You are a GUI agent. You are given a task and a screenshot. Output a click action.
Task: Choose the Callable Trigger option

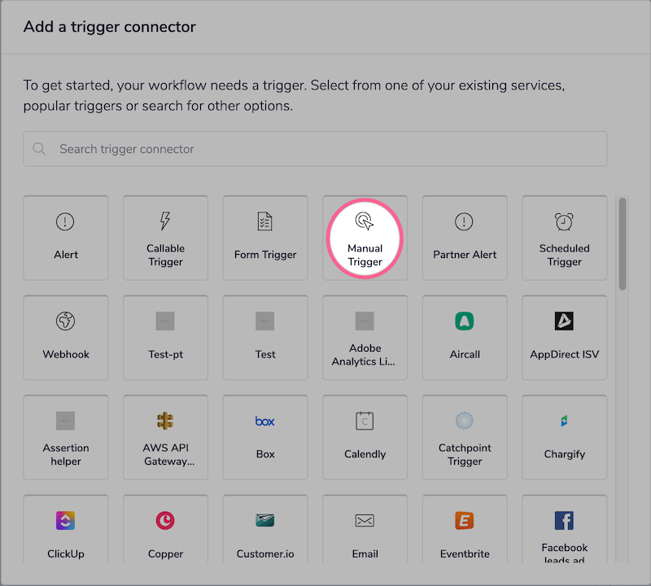coord(165,238)
